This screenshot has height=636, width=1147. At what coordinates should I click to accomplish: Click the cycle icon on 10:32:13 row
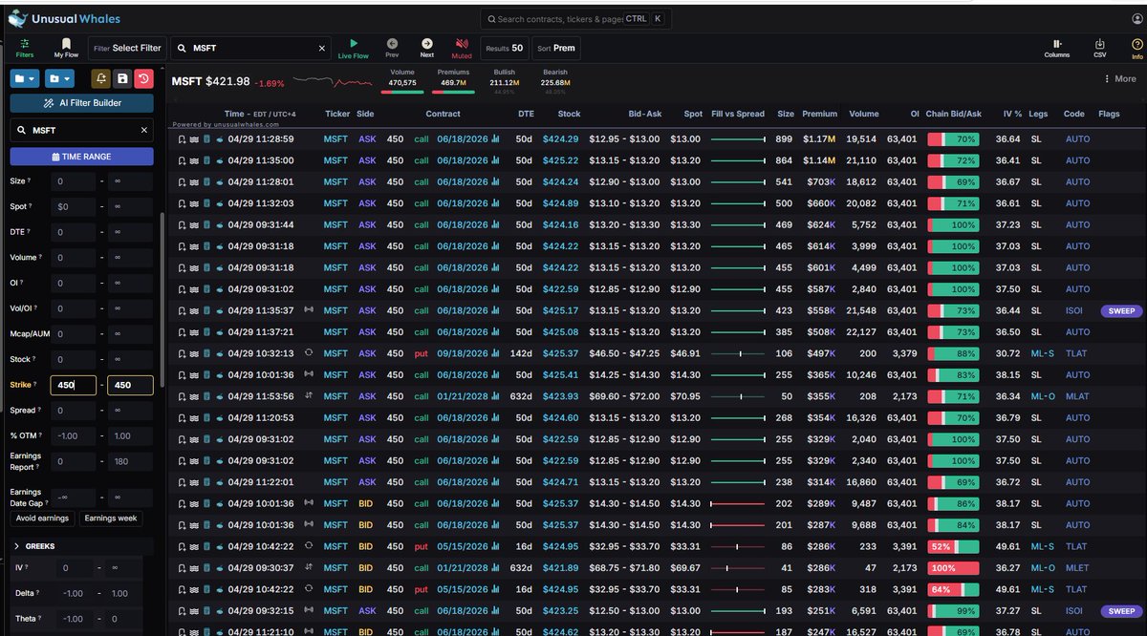tap(308, 353)
